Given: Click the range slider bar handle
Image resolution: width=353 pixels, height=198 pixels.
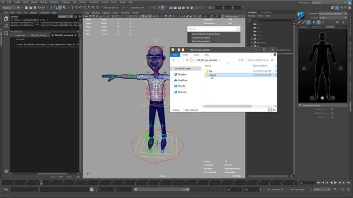Looking at the screenshot, I should pyautogui.click(x=162, y=189).
